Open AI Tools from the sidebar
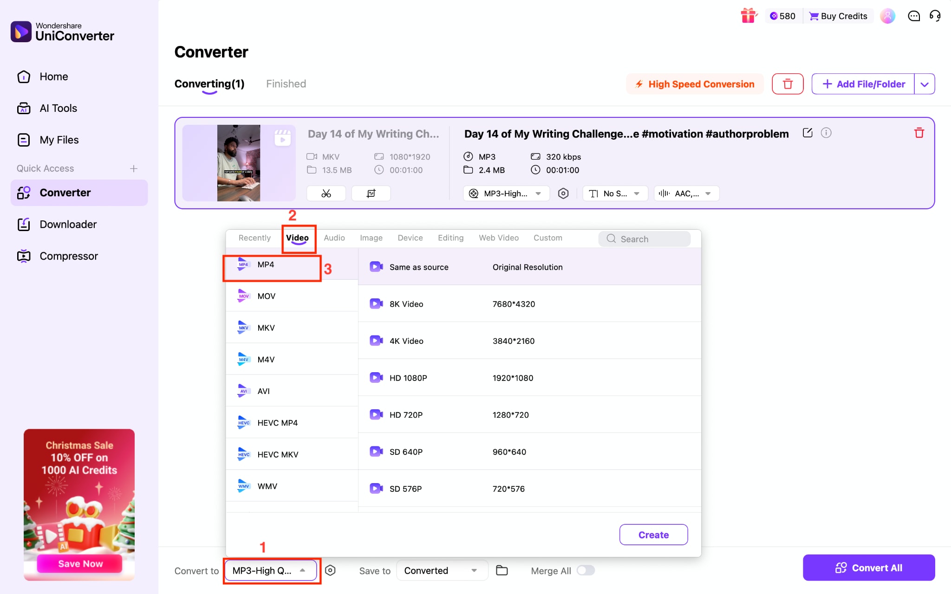 pos(58,108)
